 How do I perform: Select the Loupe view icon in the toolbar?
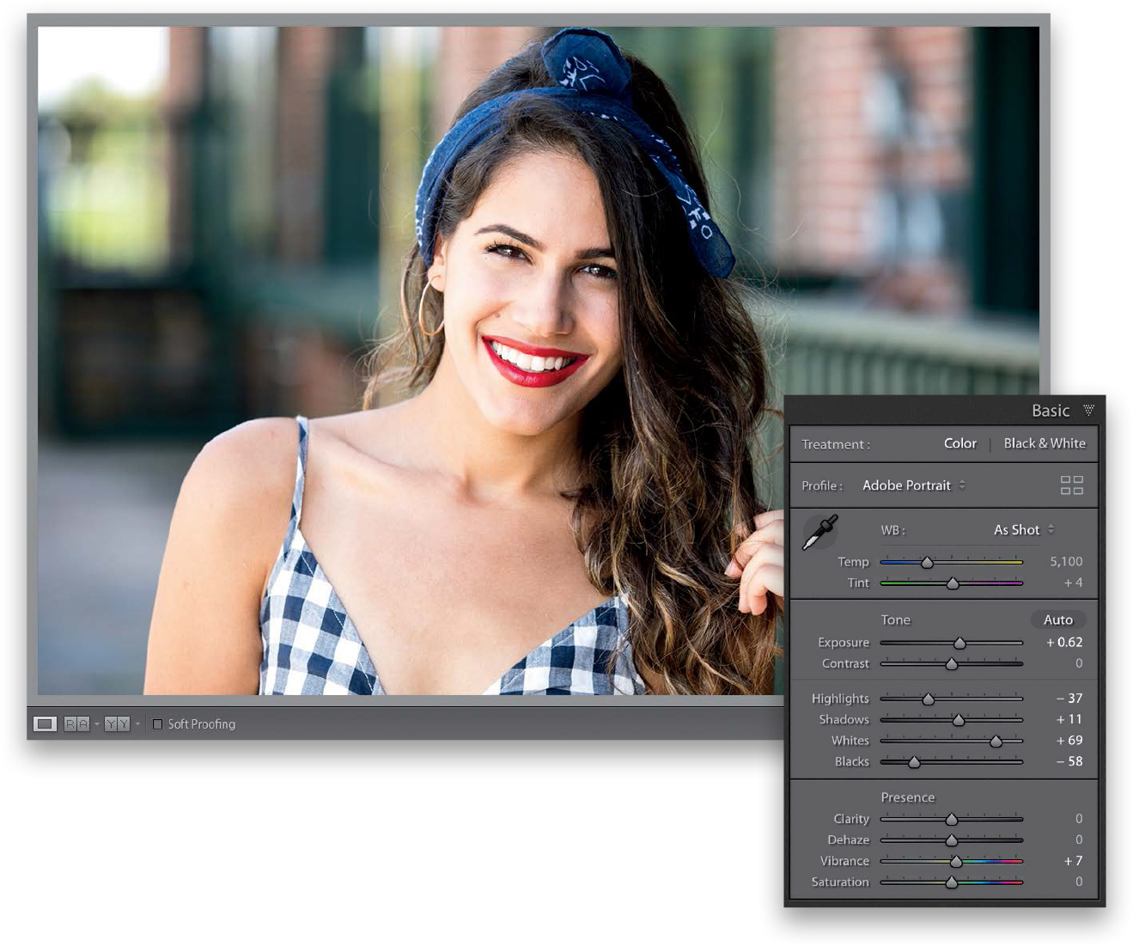45,724
